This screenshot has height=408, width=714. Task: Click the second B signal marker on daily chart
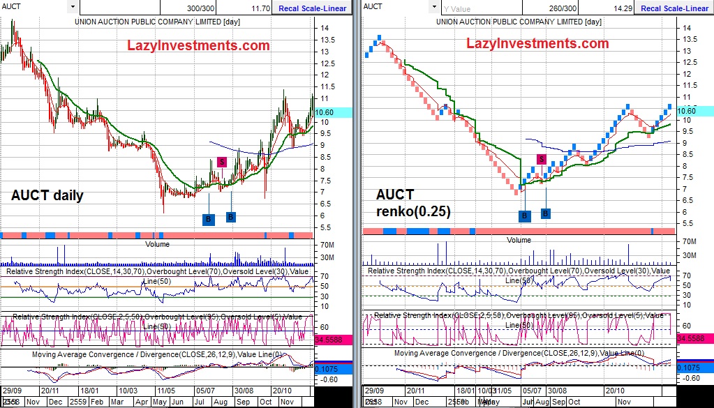(230, 218)
